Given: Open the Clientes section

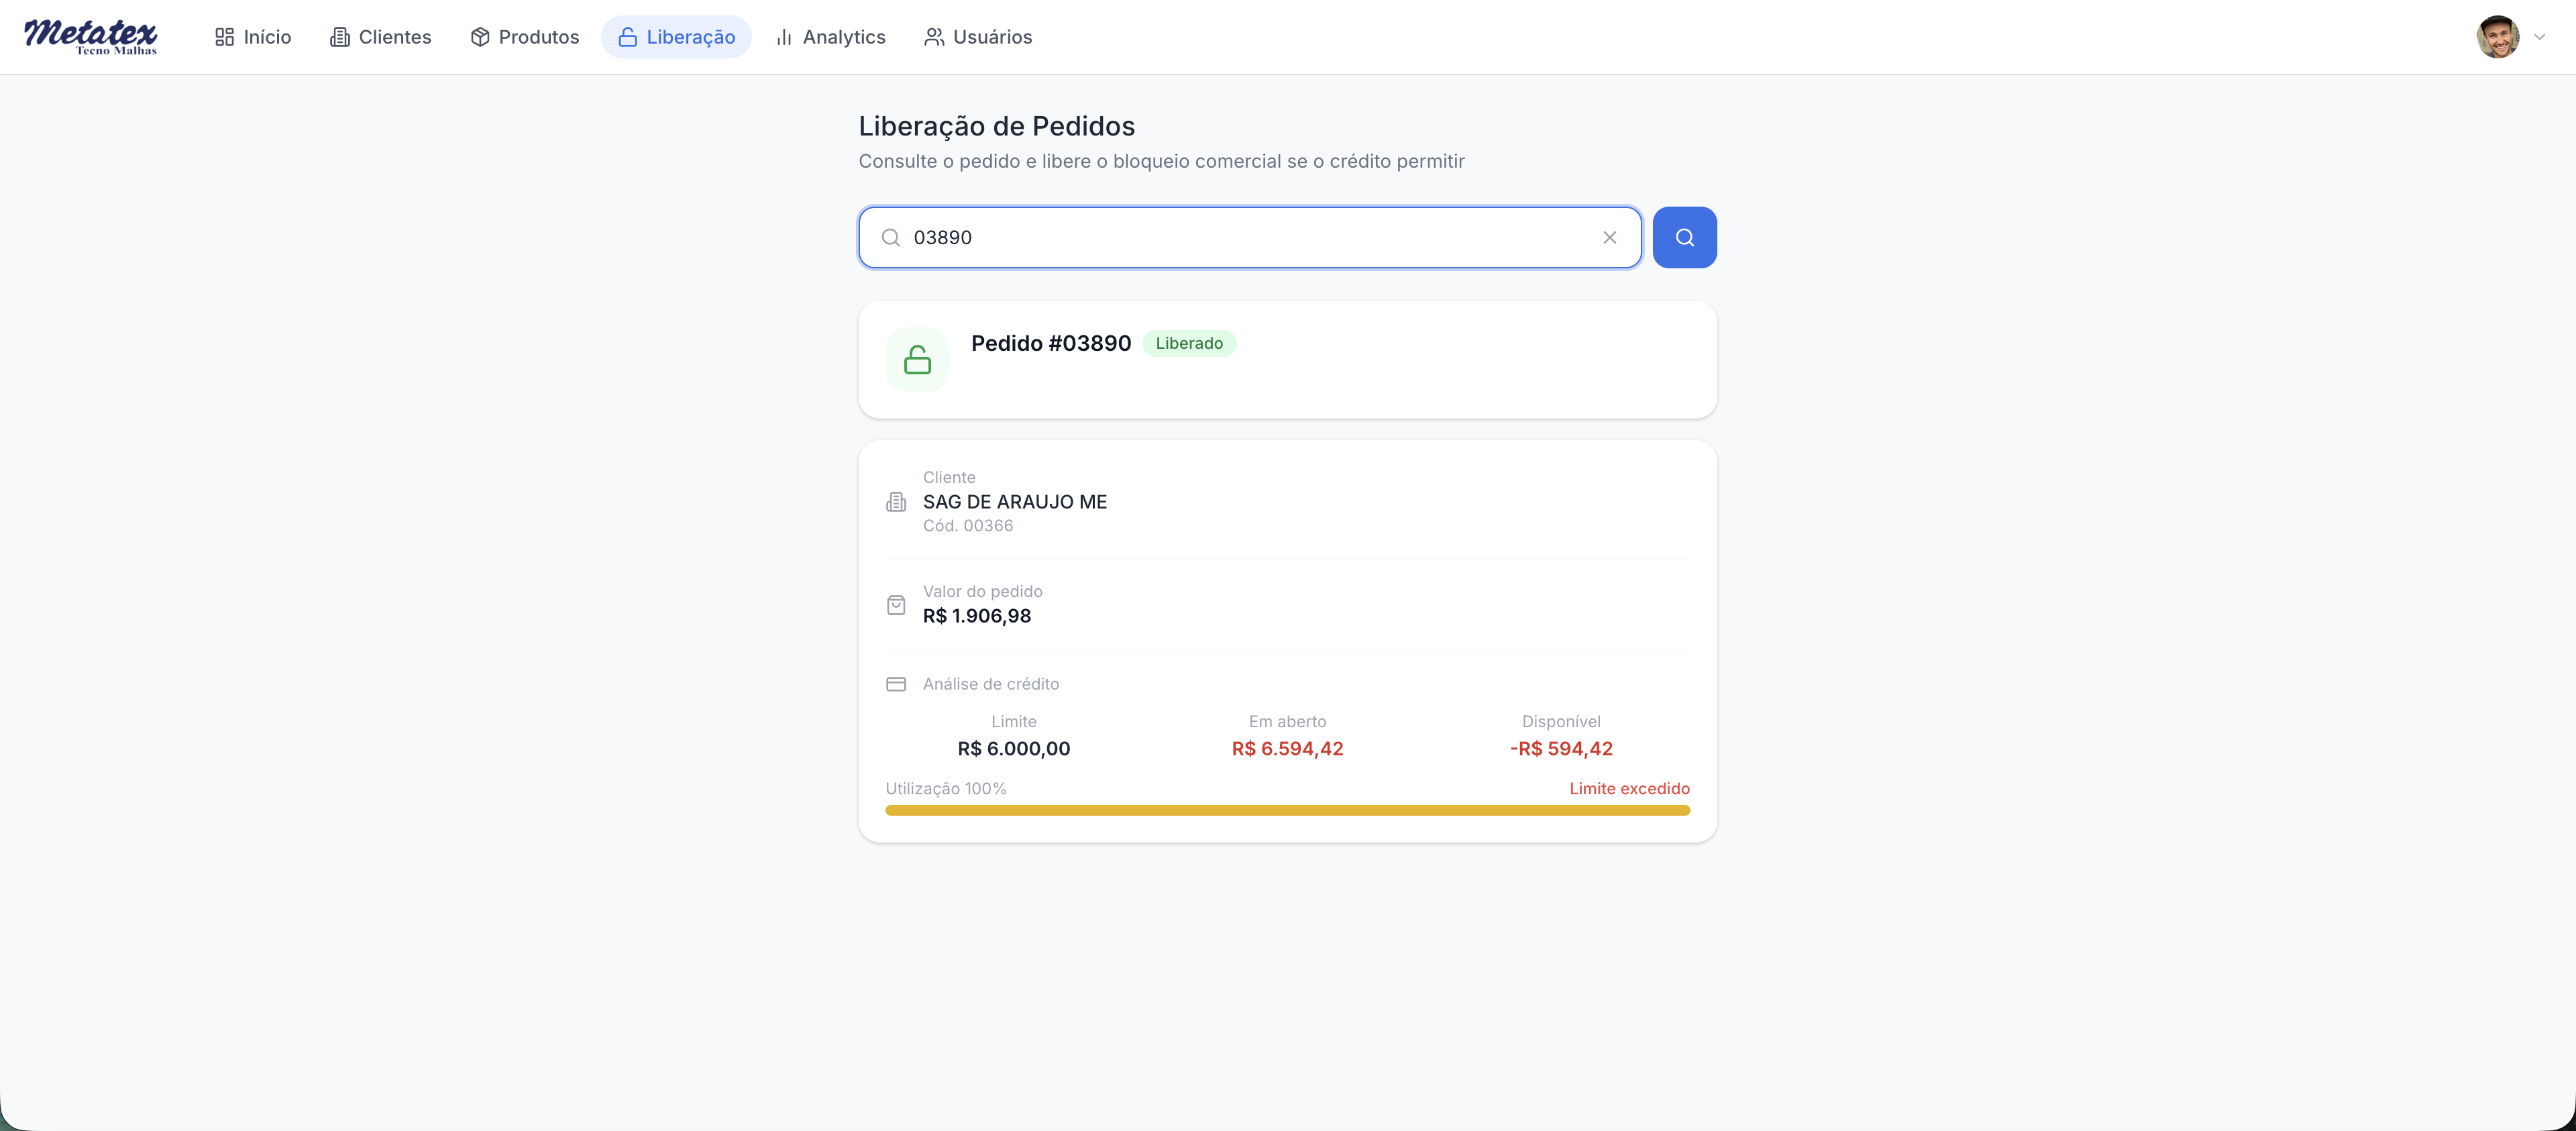Looking at the screenshot, I should pos(381,37).
